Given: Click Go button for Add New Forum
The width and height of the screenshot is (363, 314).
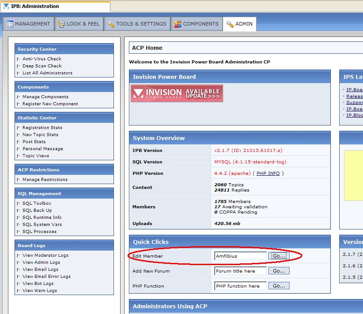Looking at the screenshot, I should pyautogui.click(x=279, y=271).
